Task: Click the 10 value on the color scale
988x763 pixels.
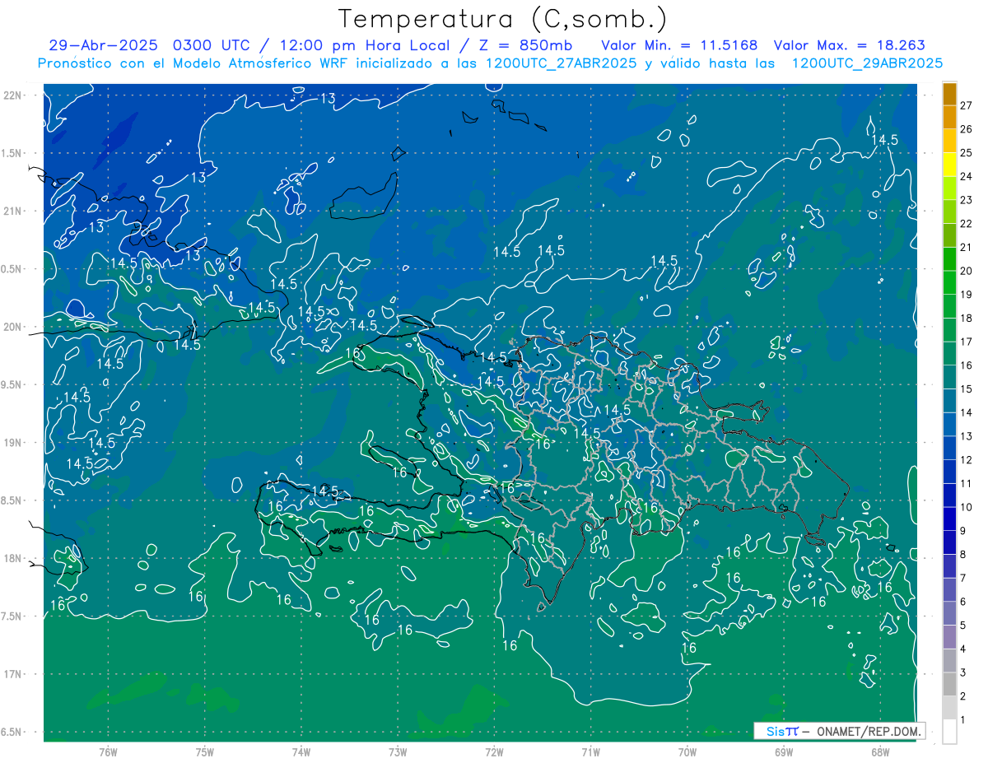Action: 967,507
